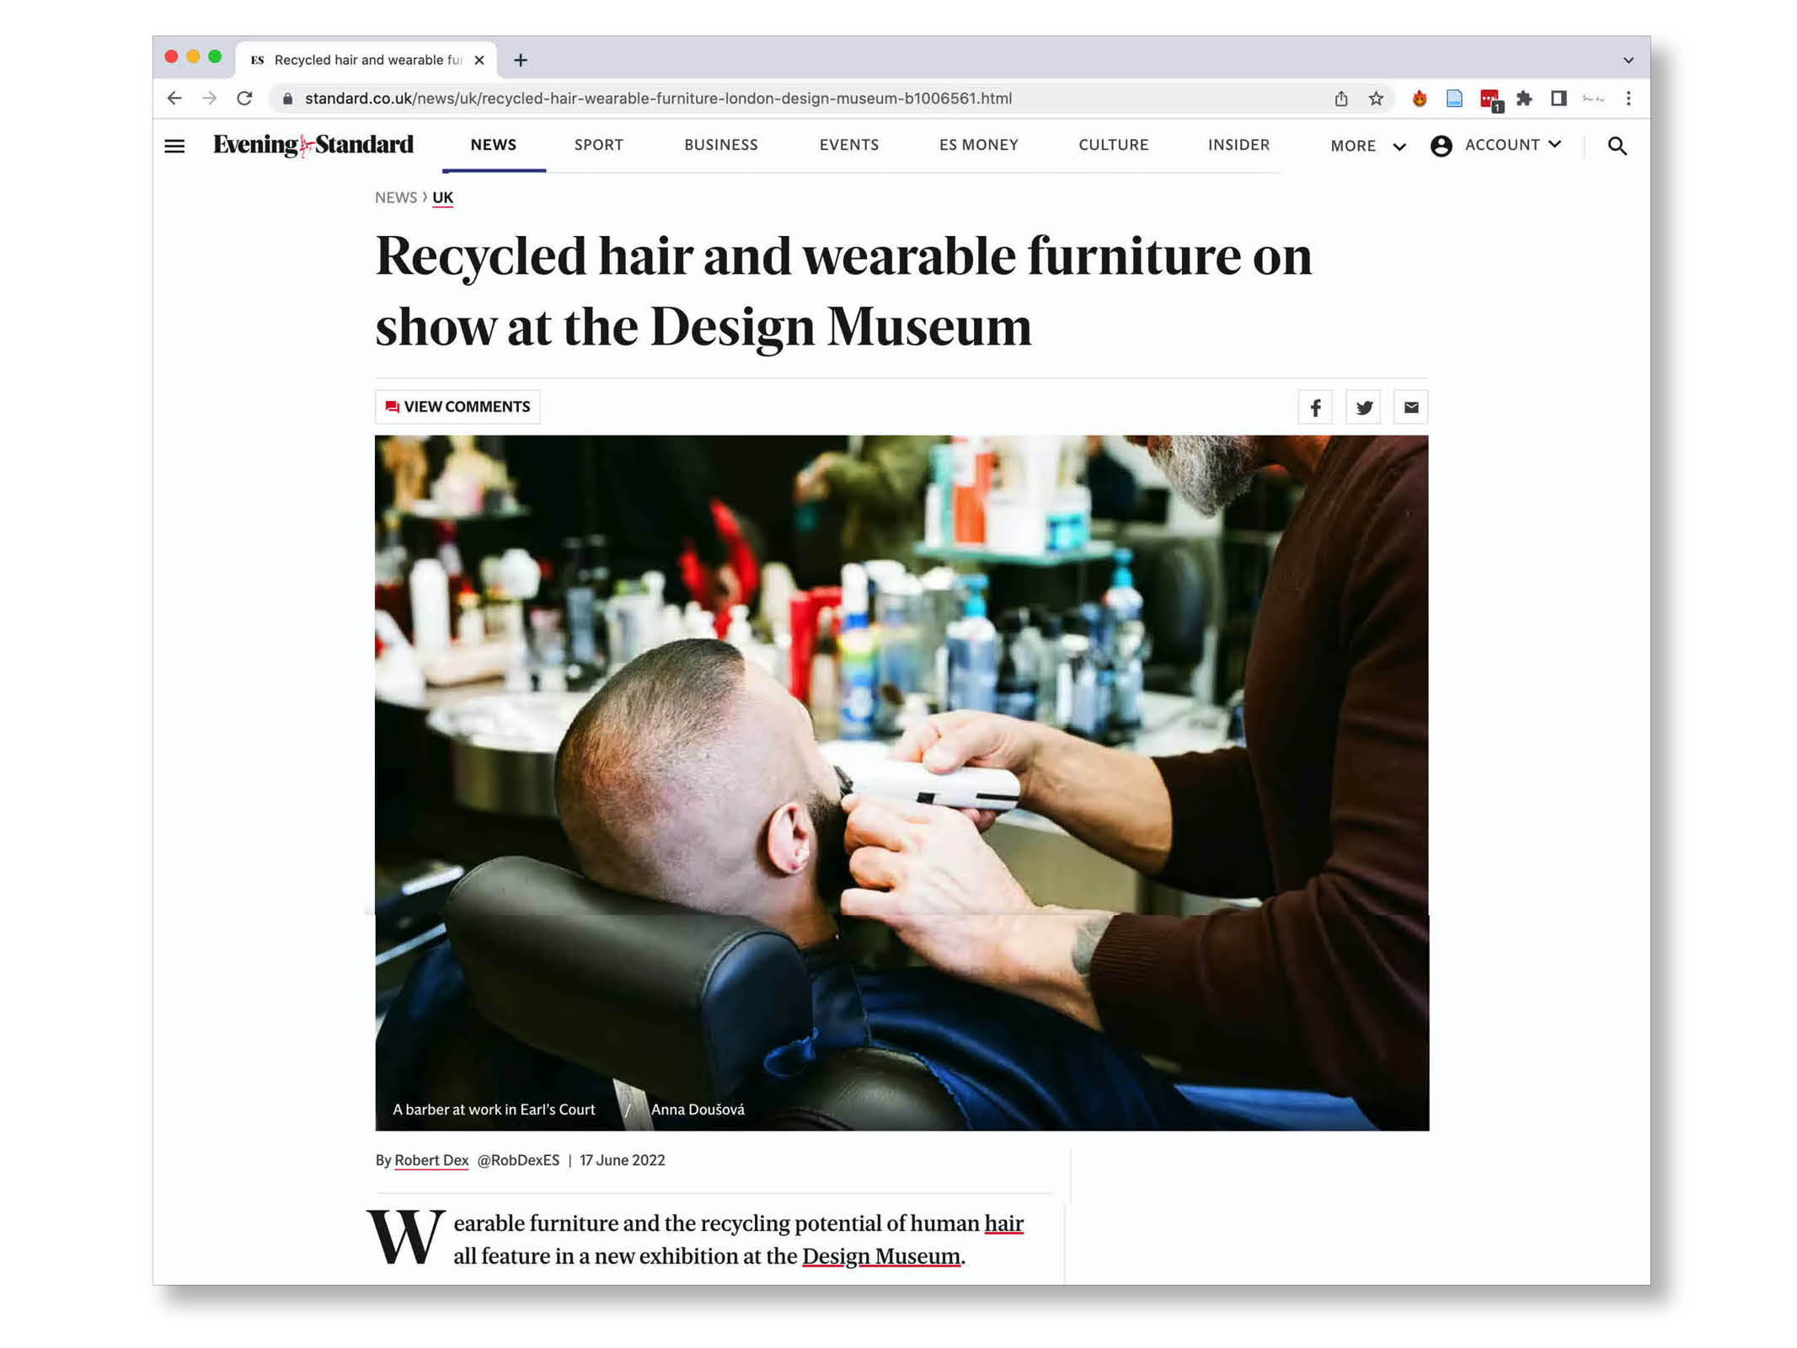Click the browser share page icon
This screenshot has width=1797, height=1348.
pos(1340,99)
